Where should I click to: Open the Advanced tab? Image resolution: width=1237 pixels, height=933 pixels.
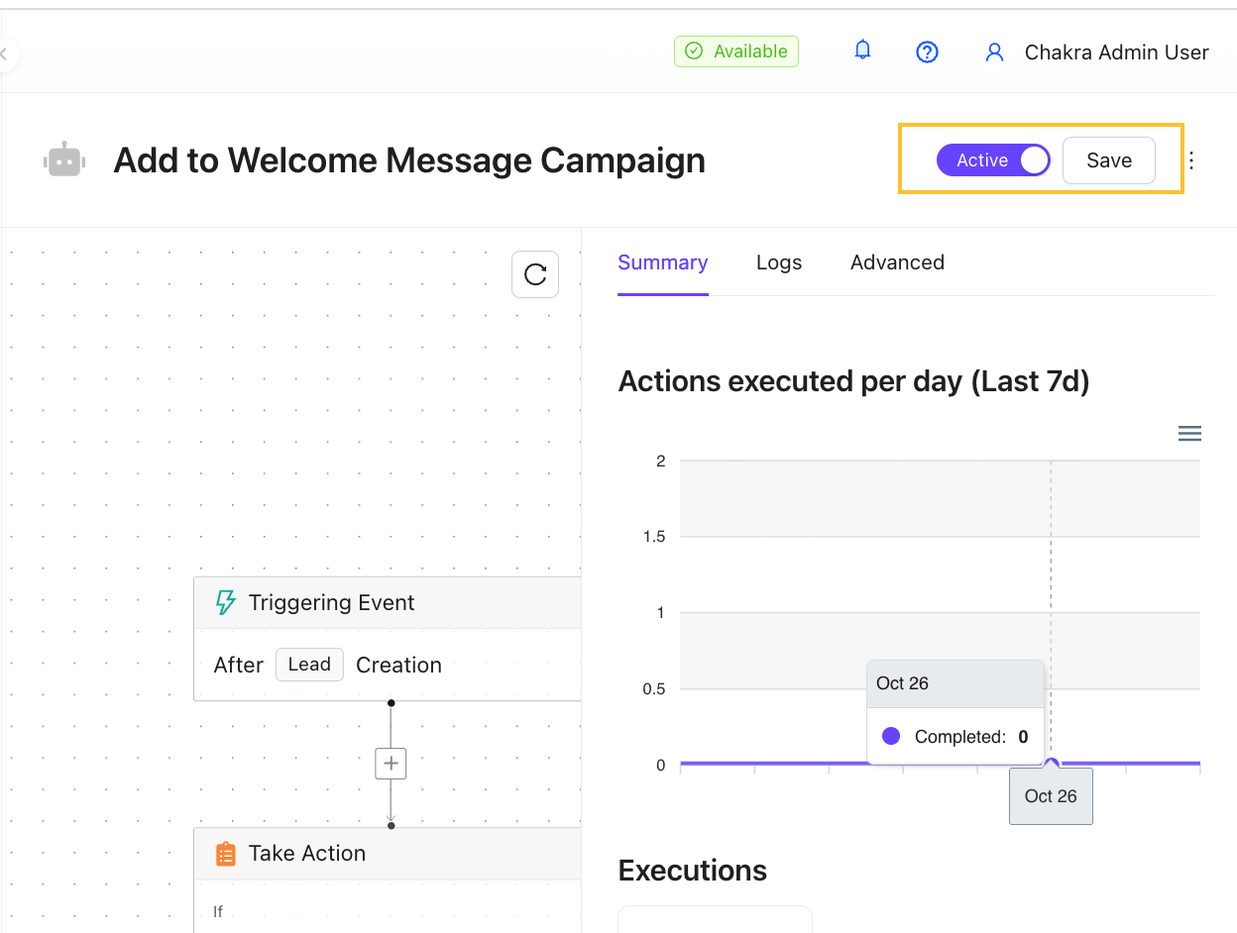click(x=896, y=261)
